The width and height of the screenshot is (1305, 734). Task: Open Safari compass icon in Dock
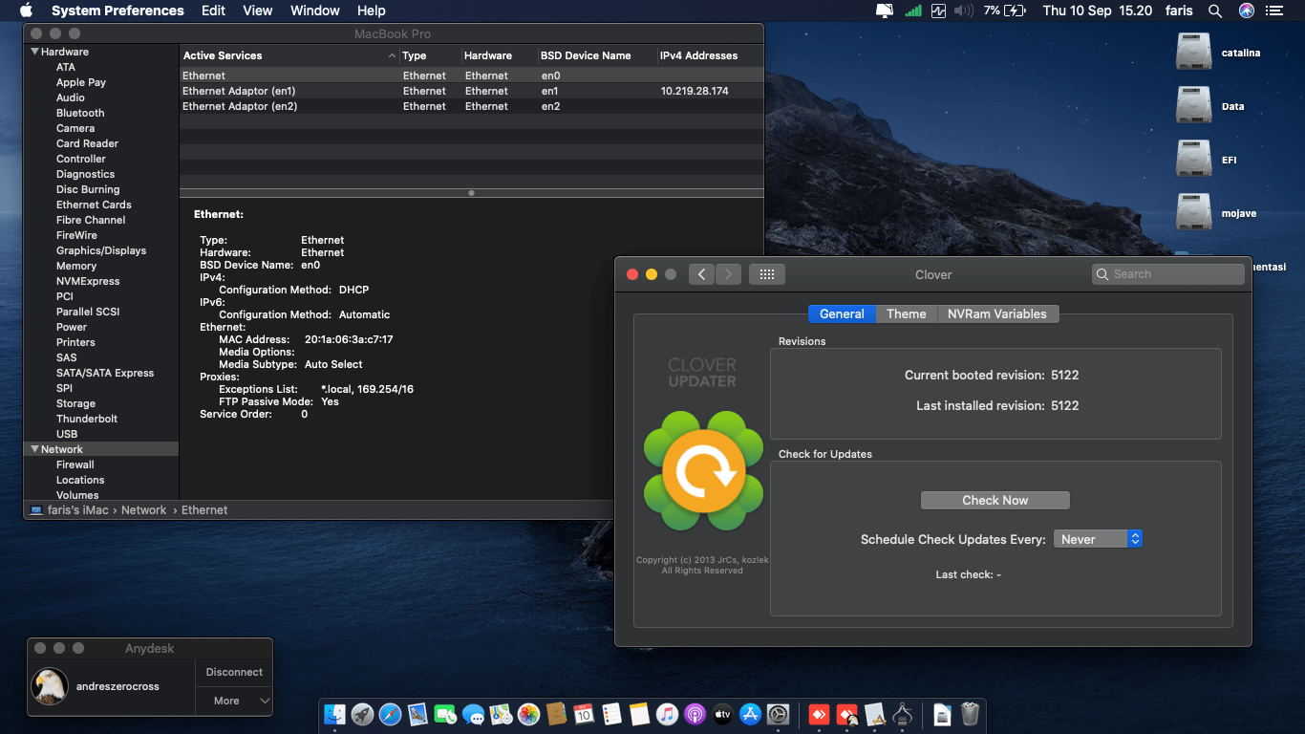pyautogui.click(x=390, y=714)
